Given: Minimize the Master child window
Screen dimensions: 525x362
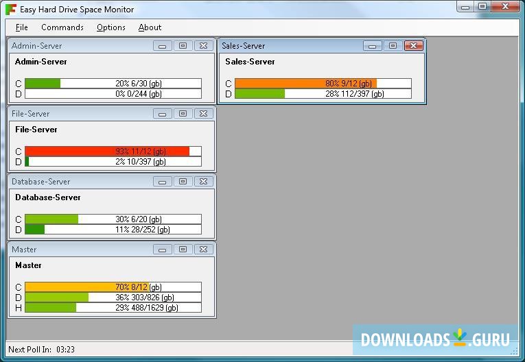Looking at the screenshot, I should pos(163,250).
